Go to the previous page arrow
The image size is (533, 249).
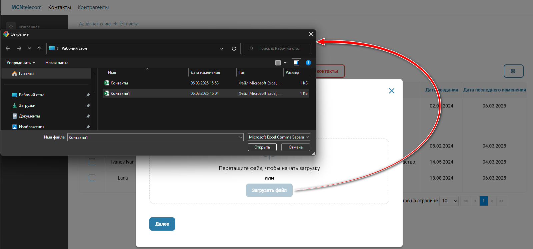(x=475, y=201)
